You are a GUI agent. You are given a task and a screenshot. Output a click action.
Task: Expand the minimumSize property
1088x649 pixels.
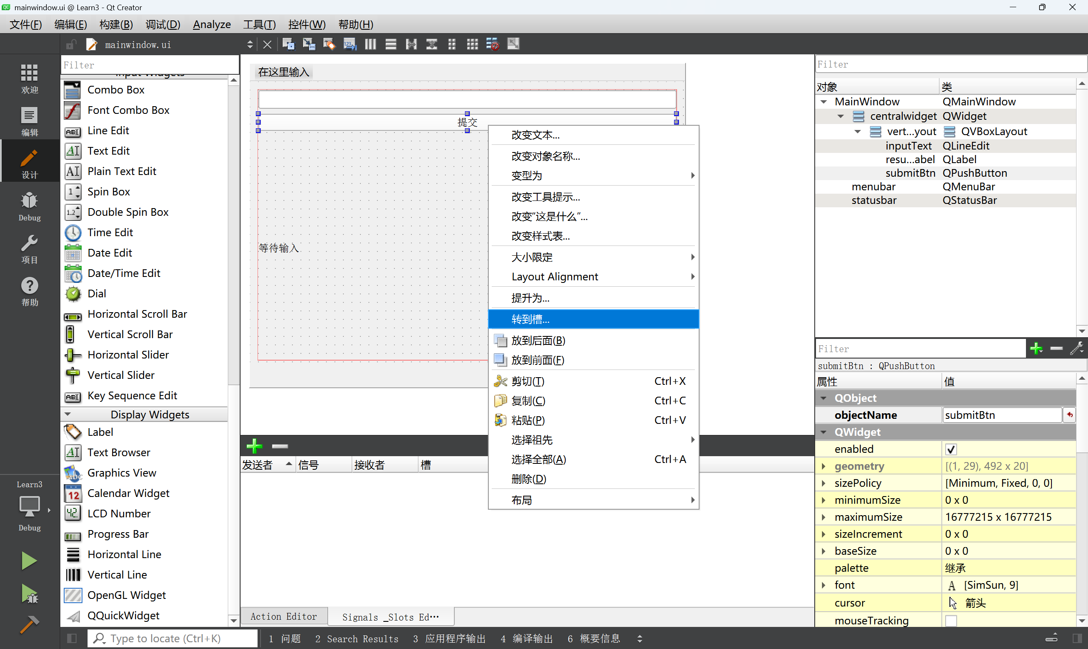click(824, 500)
